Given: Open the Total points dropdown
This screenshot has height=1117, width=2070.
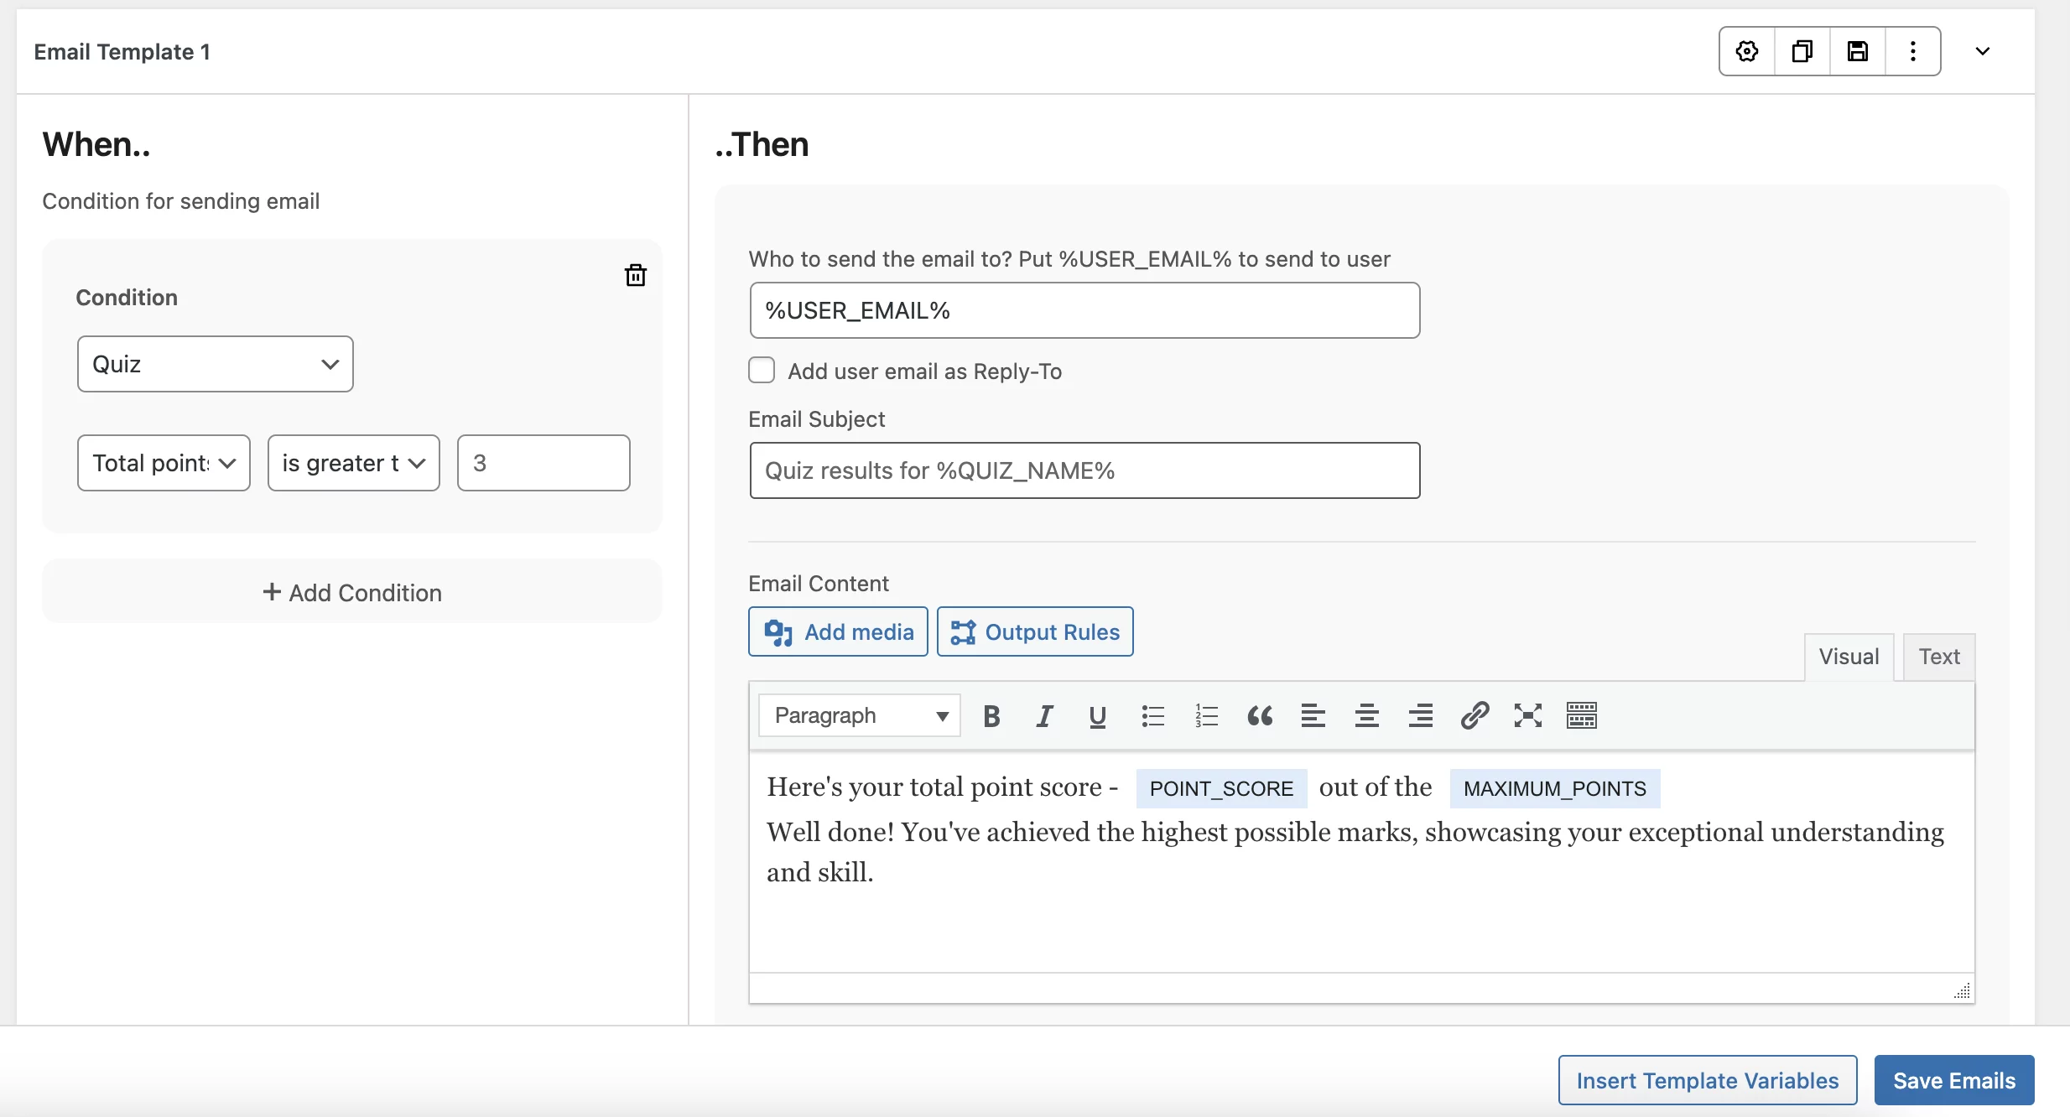Looking at the screenshot, I should pos(164,463).
